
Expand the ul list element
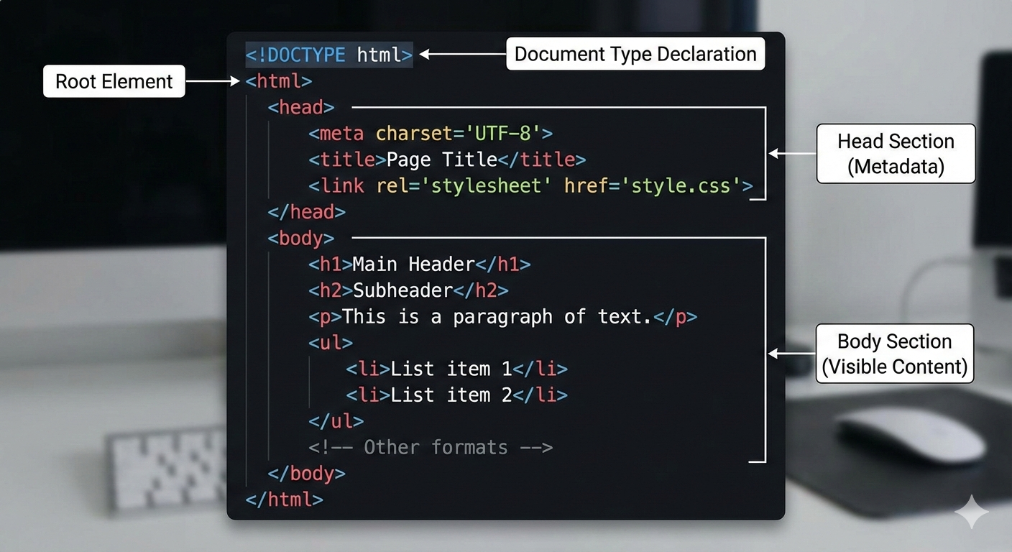330,343
